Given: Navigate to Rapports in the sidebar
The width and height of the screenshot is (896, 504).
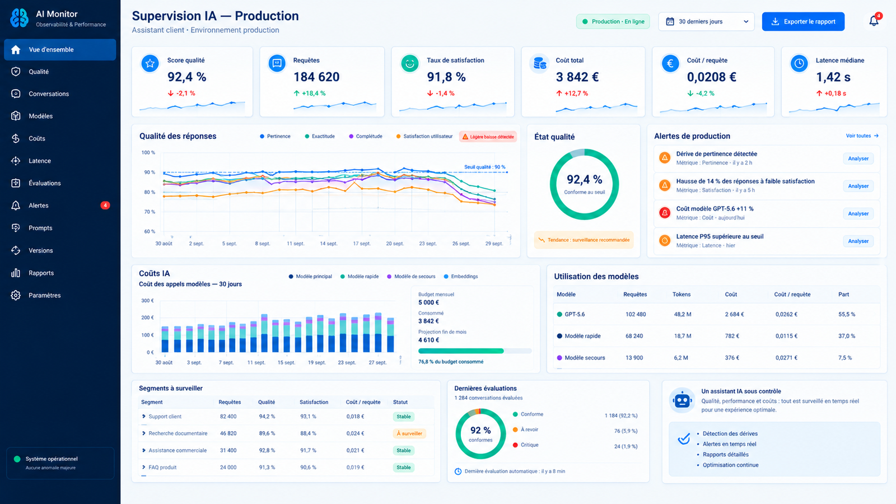Looking at the screenshot, I should tap(60, 273).
